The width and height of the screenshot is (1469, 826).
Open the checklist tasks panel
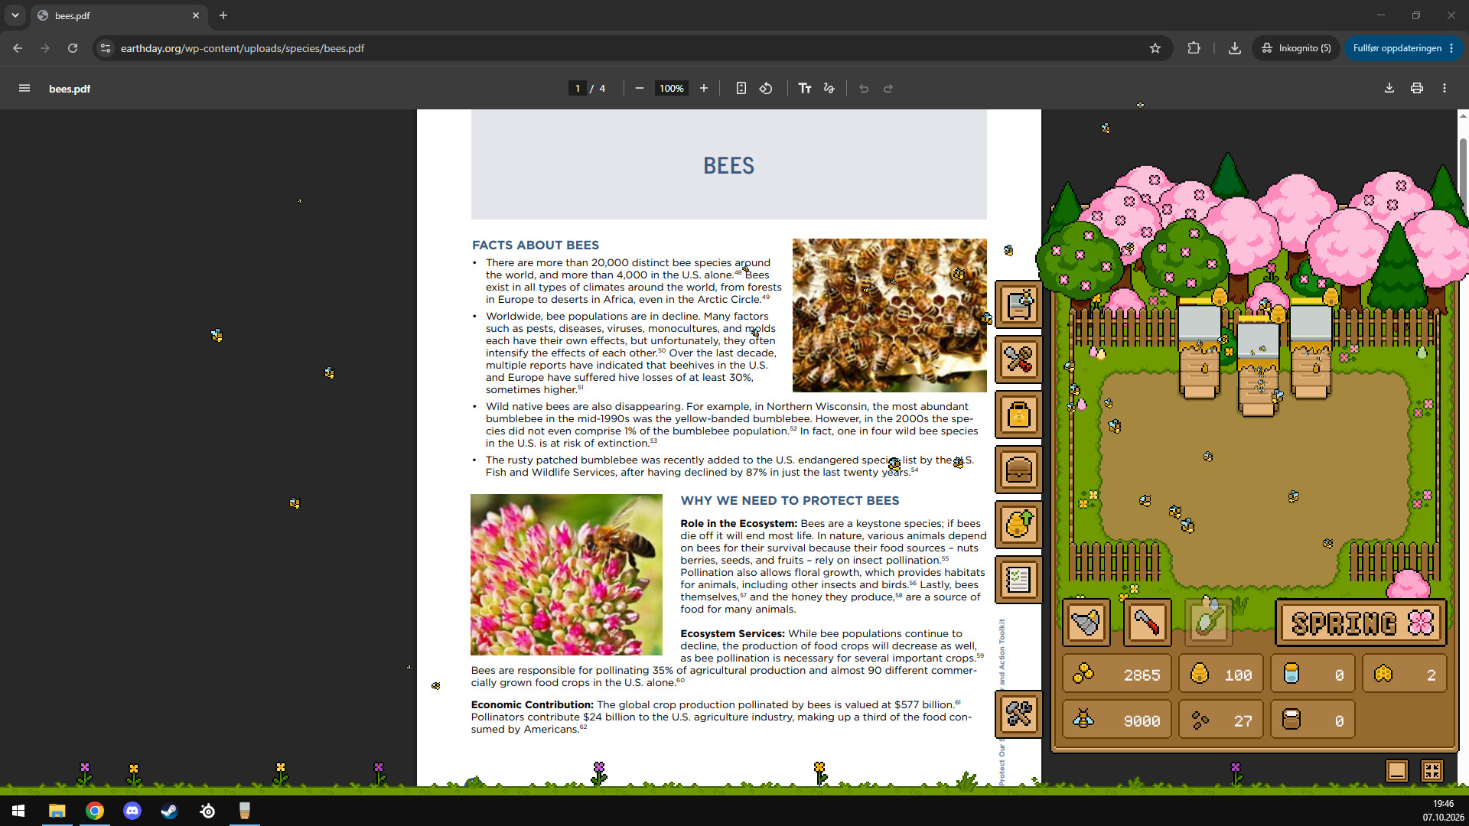pos(1018,580)
